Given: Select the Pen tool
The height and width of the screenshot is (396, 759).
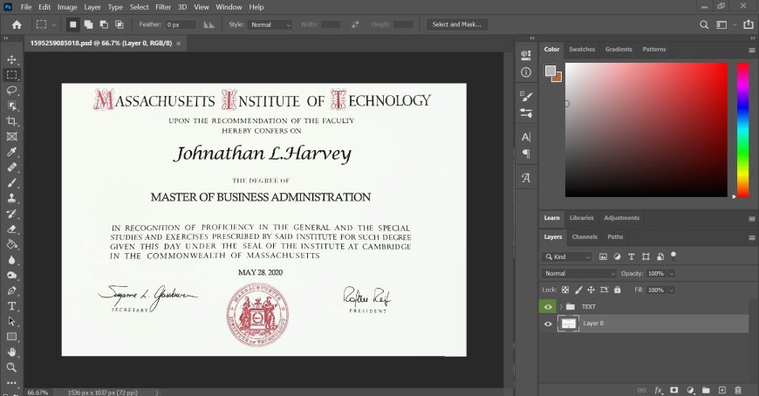Looking at the screenshot, I should (x=11, y=290).
